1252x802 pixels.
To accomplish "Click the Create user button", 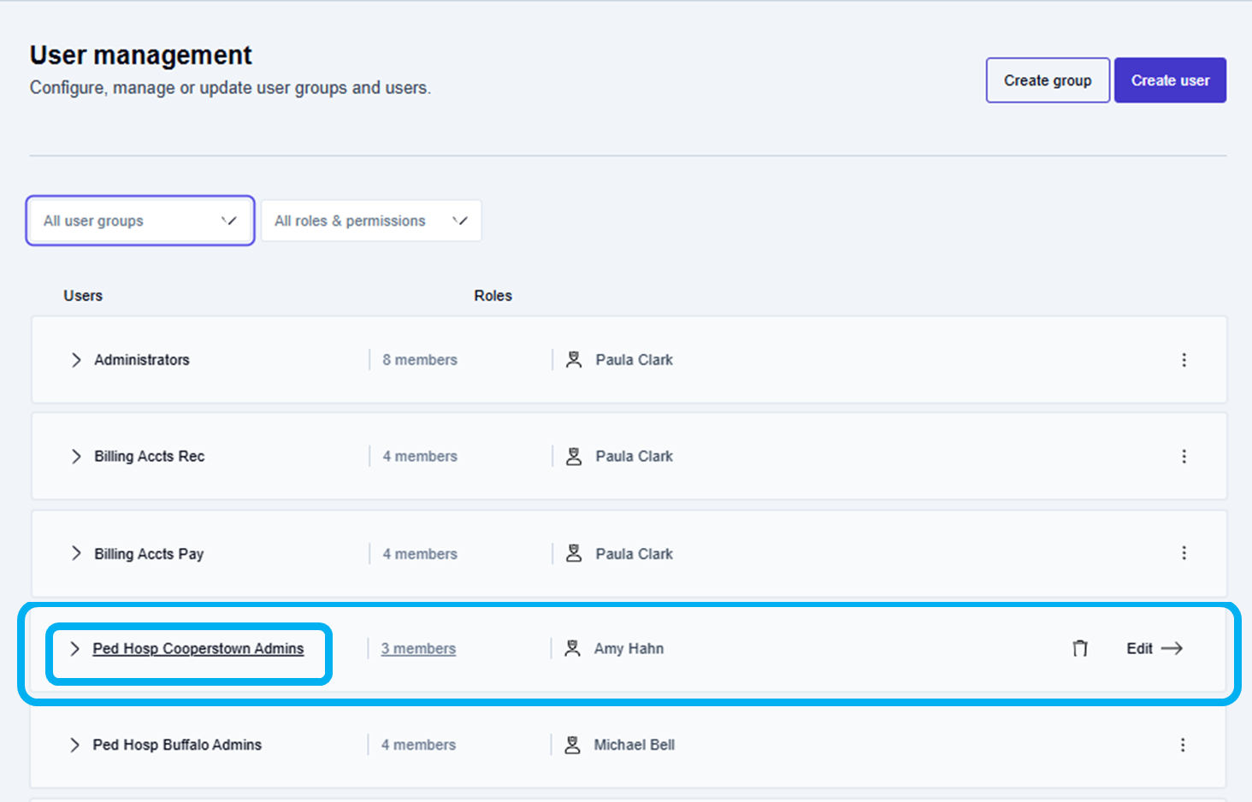I will 1170,80.
